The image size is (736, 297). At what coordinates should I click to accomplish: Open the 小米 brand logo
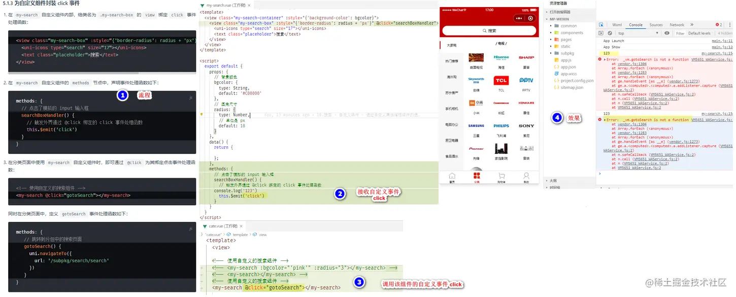(476, 103)
